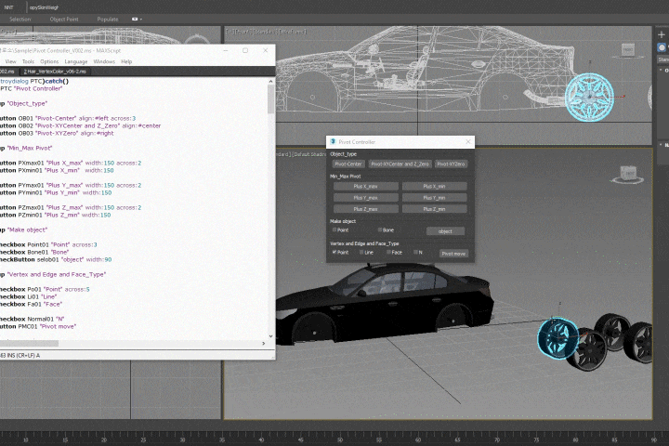Viewport: 669px width, 446px height.
Task: Click the Plus X_max button
Action: point(366,187)
